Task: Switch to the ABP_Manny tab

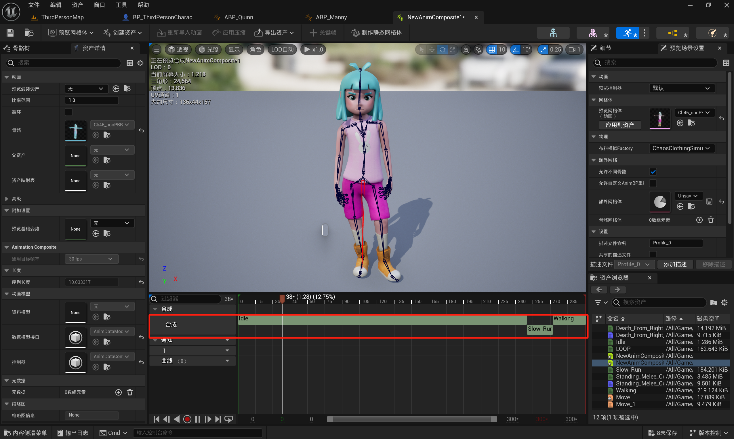Action: click(331, 17)
